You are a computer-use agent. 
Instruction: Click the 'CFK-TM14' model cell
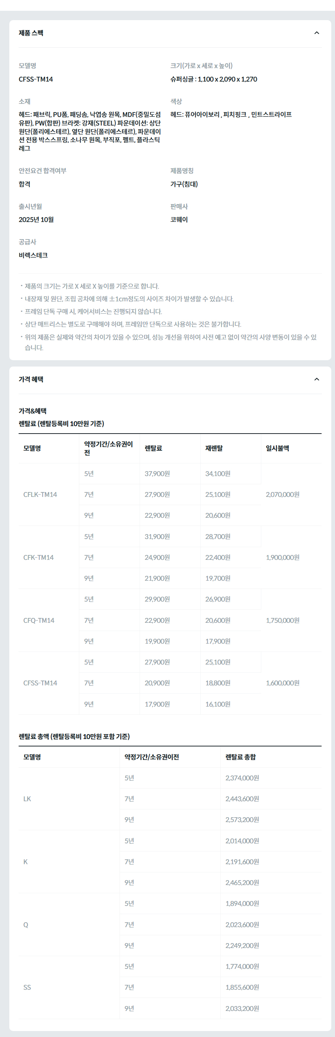(38, 558)
